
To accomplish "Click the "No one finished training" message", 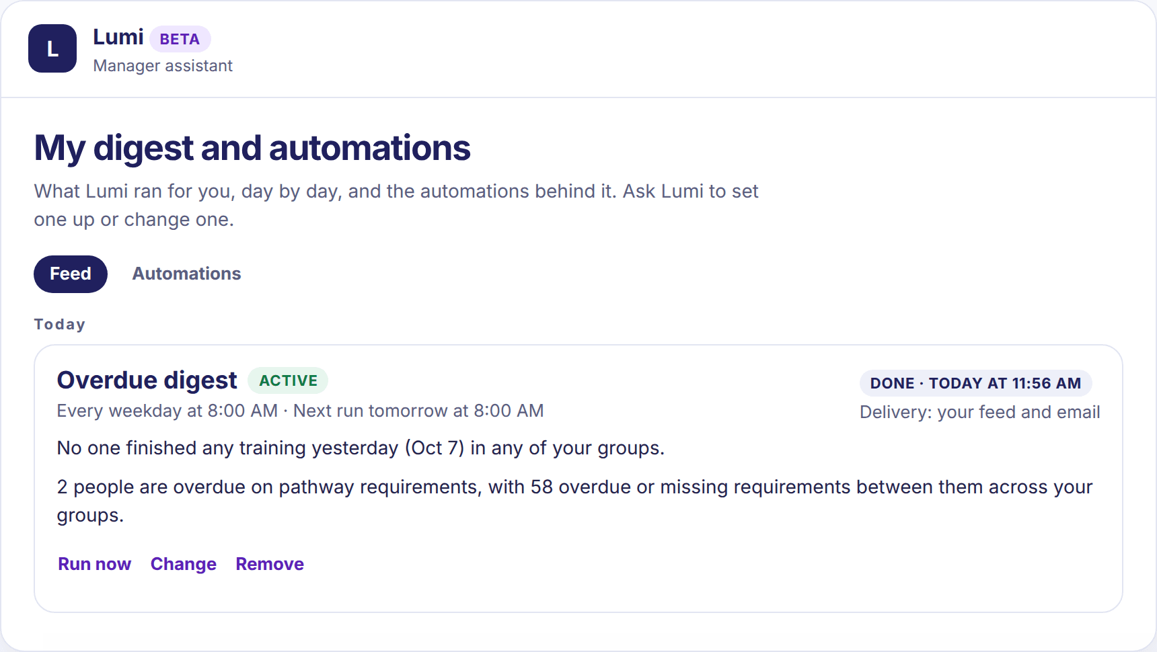I will pos(361,448).
